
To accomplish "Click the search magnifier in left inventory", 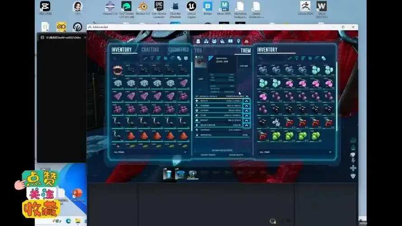I will [x=114, y=58].
